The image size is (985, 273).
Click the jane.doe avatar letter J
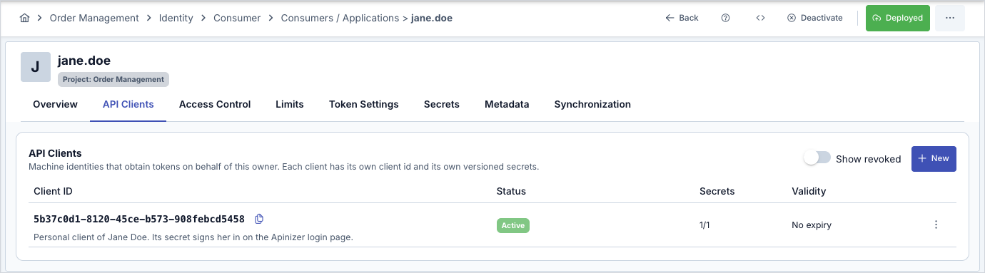tap(36, 67)
